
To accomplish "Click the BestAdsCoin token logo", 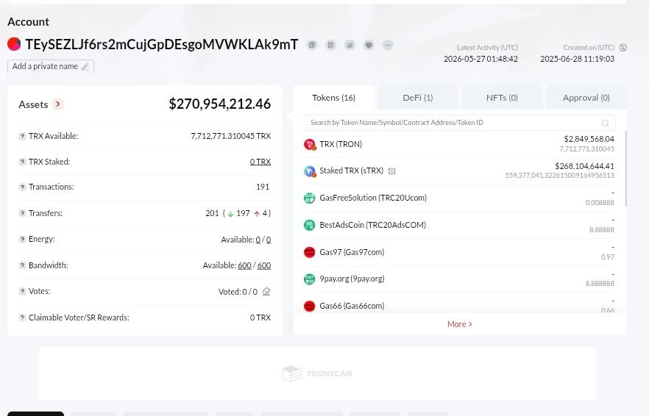I will 310,225.
